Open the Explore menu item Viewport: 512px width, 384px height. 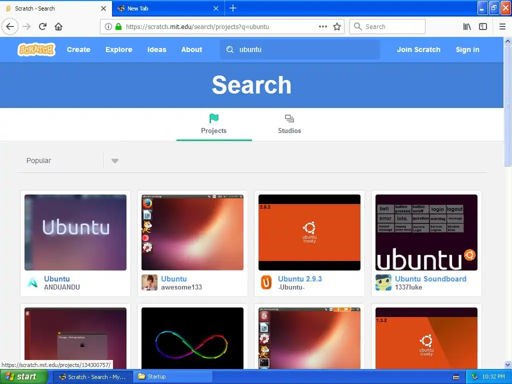click(119, 49)
